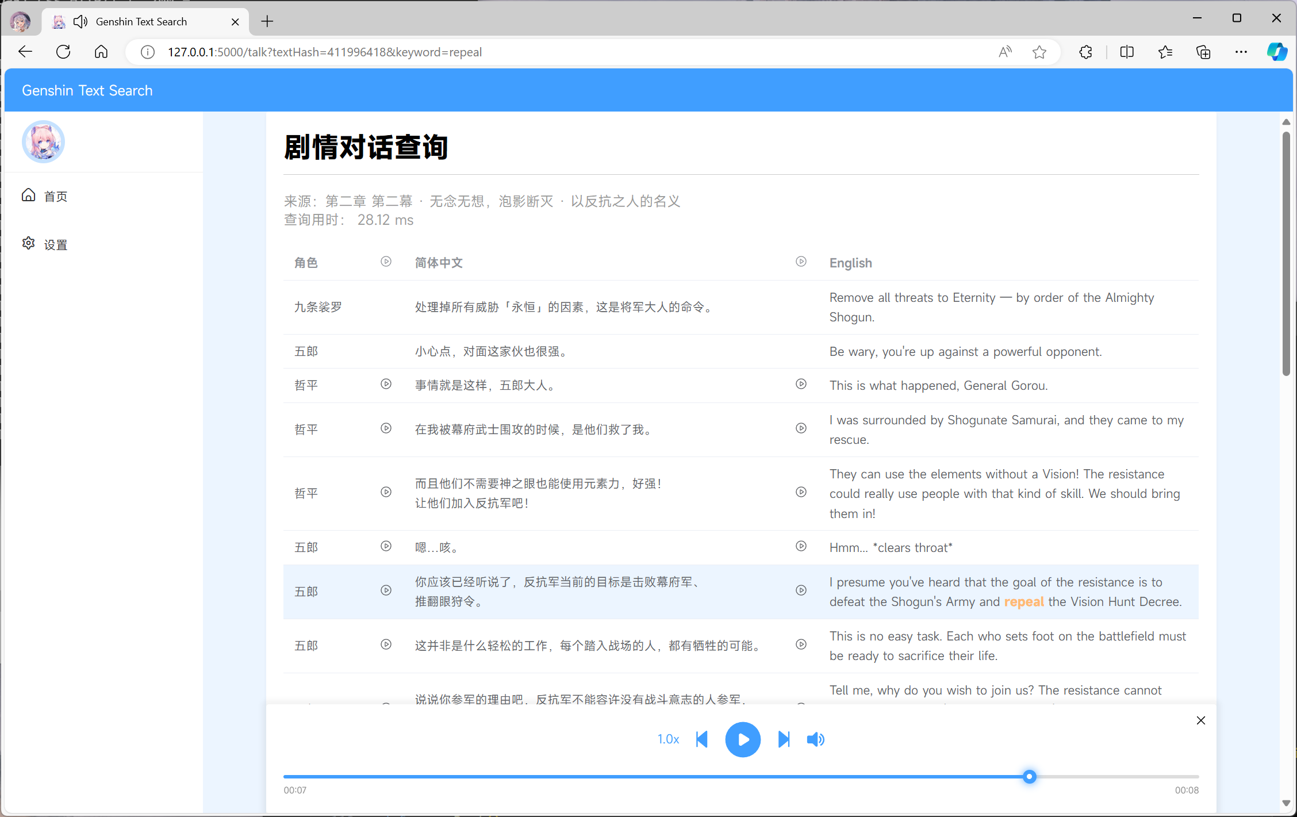Change the 1.0x playback speed

[x=668, y=739]
